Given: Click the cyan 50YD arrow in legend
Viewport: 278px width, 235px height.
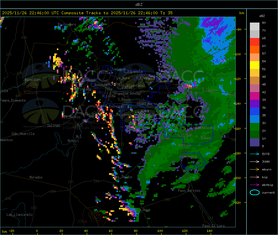Looking at the screenshot, I should [255, 154].
